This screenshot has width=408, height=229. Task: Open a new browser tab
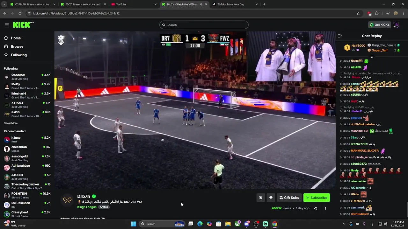264,4
